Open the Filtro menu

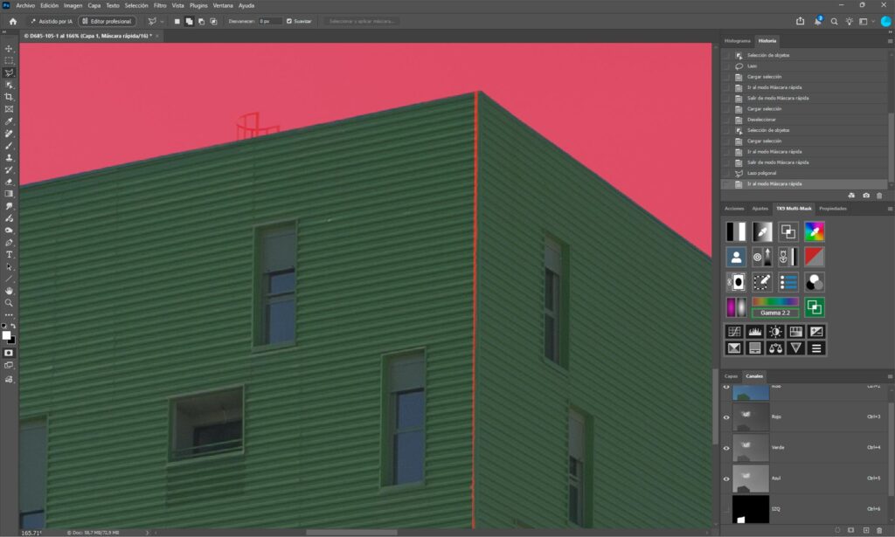tap(160, 6)
